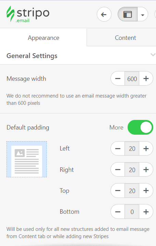Click the padding preview thumbnail

(x=27, y=159)
